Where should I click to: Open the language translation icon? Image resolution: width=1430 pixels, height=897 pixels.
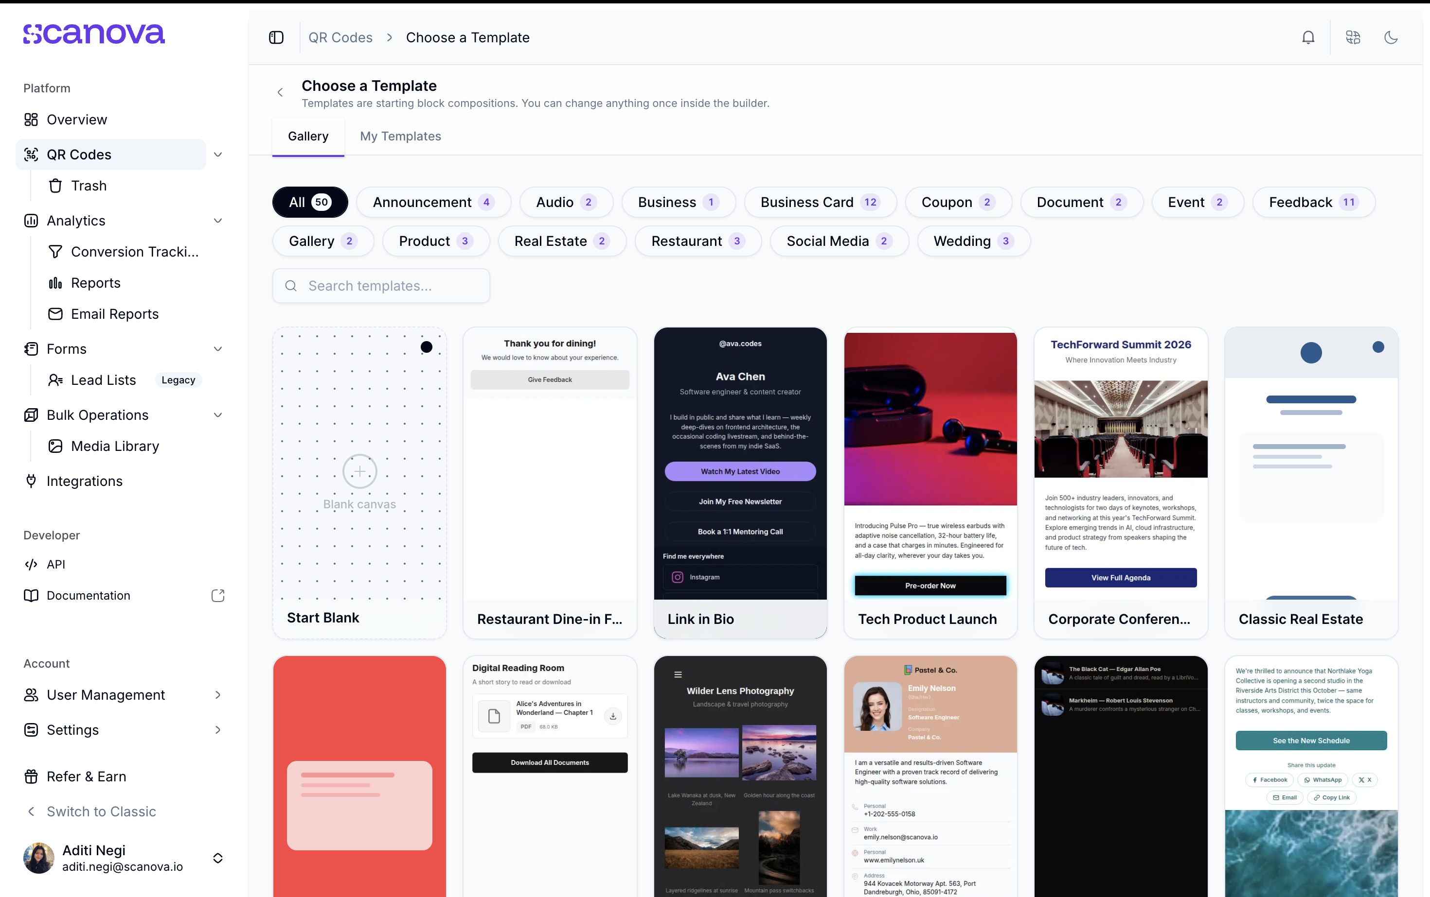pos(1353,37)
